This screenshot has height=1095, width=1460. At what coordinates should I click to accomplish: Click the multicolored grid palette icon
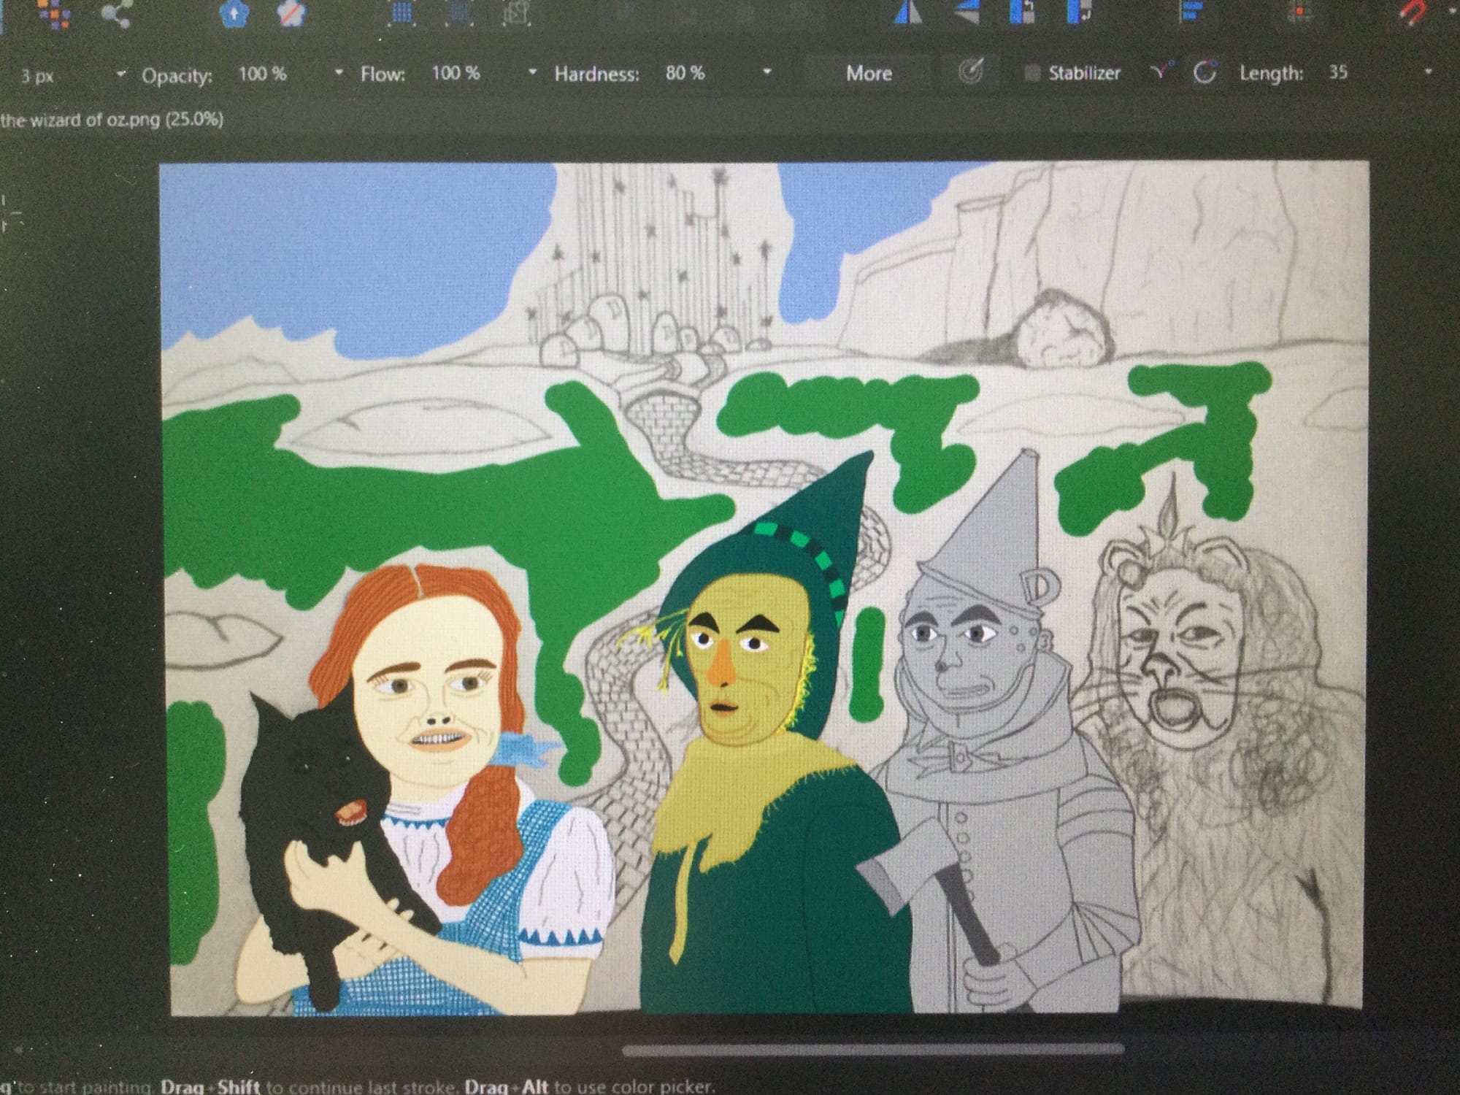(55, 12)
